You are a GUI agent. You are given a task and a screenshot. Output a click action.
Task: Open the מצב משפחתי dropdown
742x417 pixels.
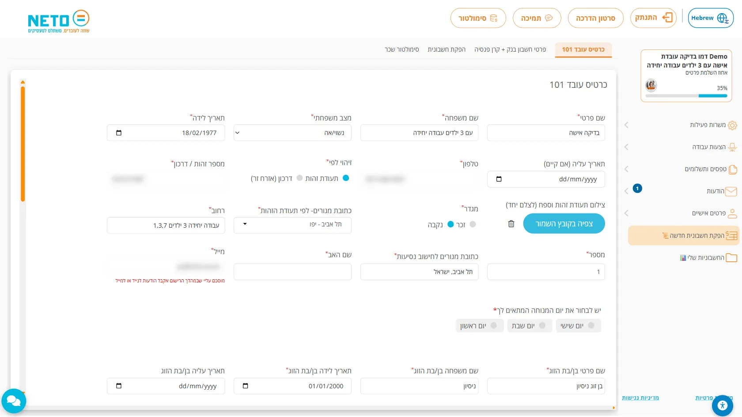click(292, 133)
